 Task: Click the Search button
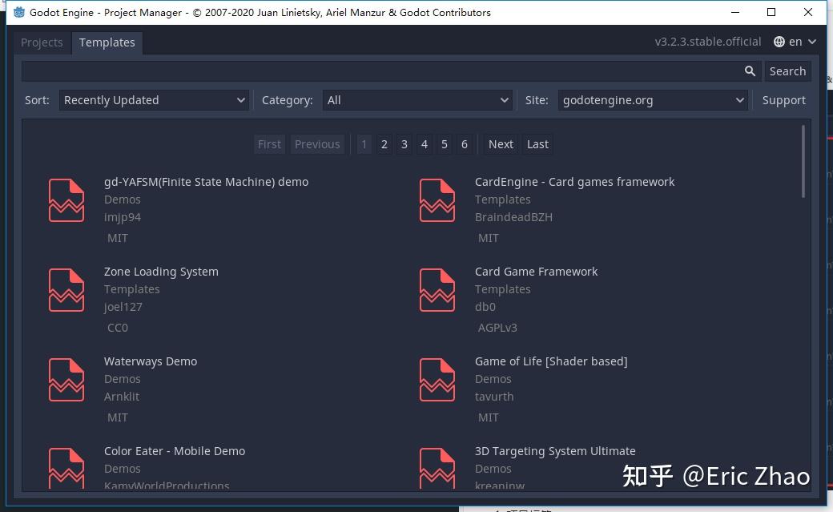click(787, 71)
